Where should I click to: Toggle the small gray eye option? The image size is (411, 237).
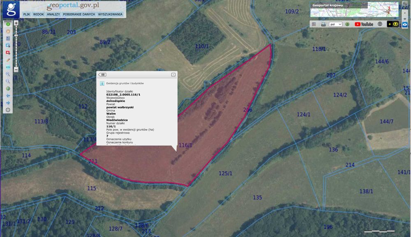[405, 19]
